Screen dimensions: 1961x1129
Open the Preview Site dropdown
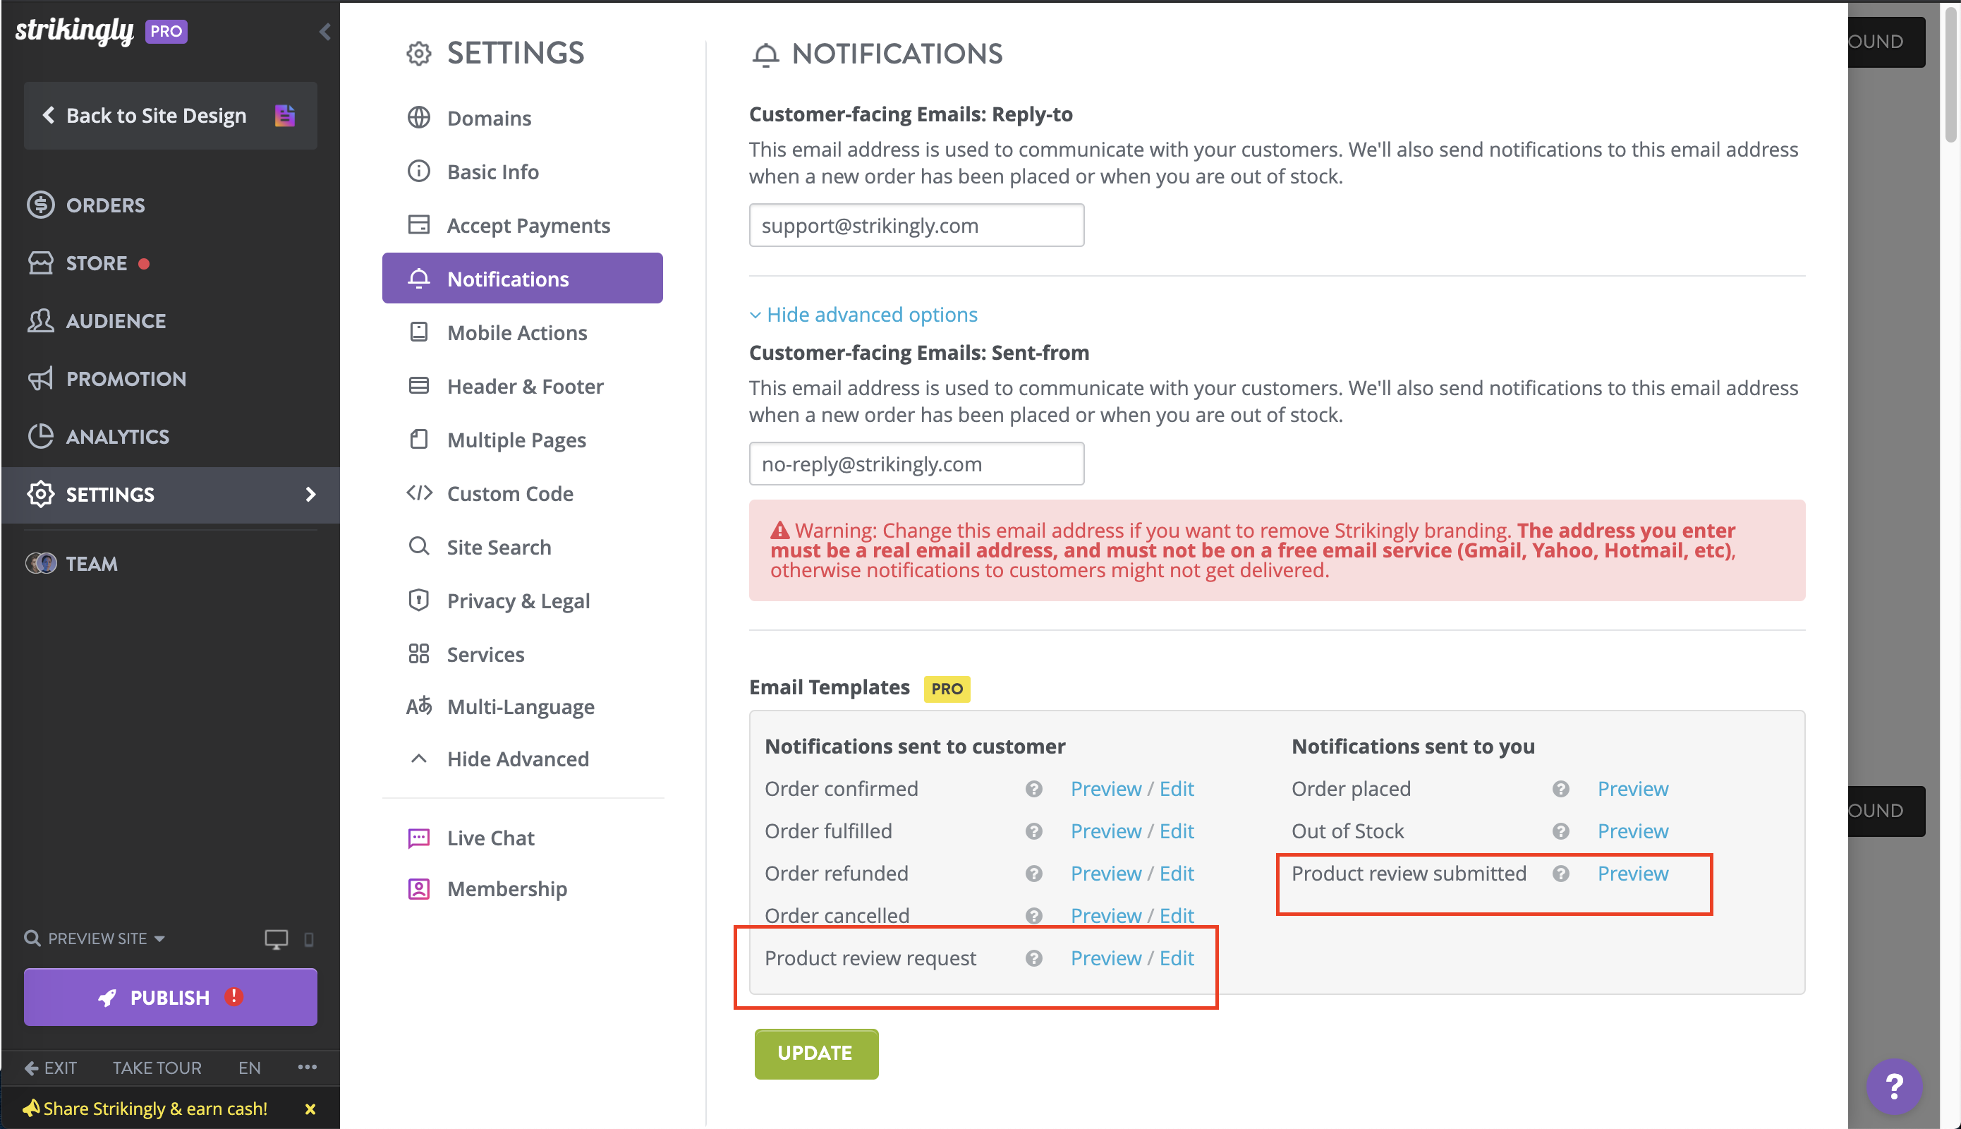[96, 938]
